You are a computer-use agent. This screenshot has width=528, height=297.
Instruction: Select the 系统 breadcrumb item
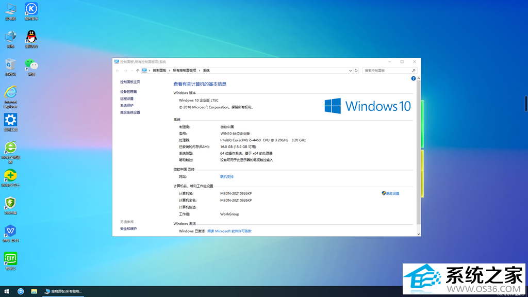206,71
